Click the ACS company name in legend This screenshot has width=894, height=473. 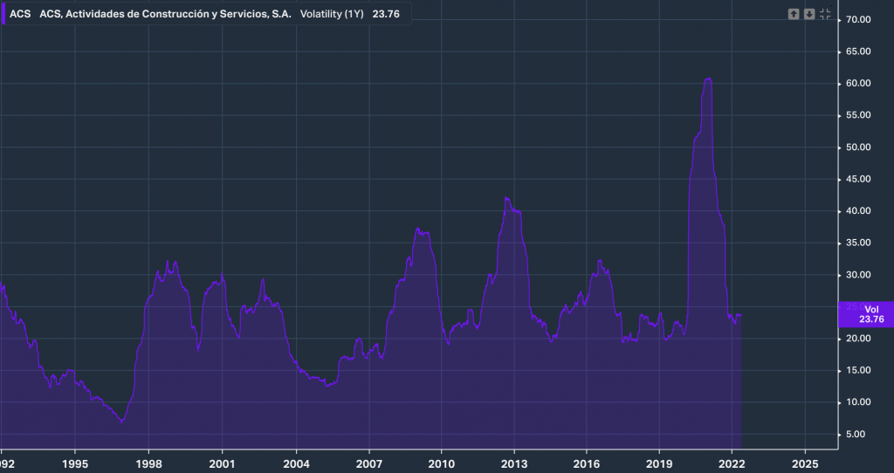165,14
